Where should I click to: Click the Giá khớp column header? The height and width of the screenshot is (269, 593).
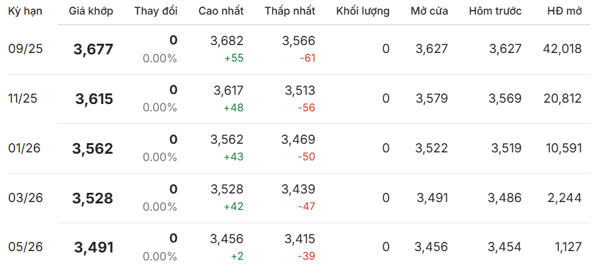click(x=91, y=11)
